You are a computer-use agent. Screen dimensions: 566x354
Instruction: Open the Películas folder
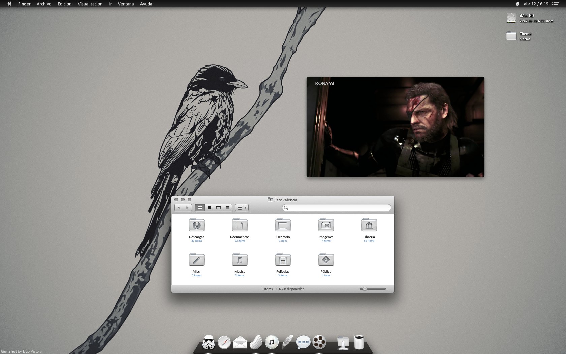click(283, 260)
